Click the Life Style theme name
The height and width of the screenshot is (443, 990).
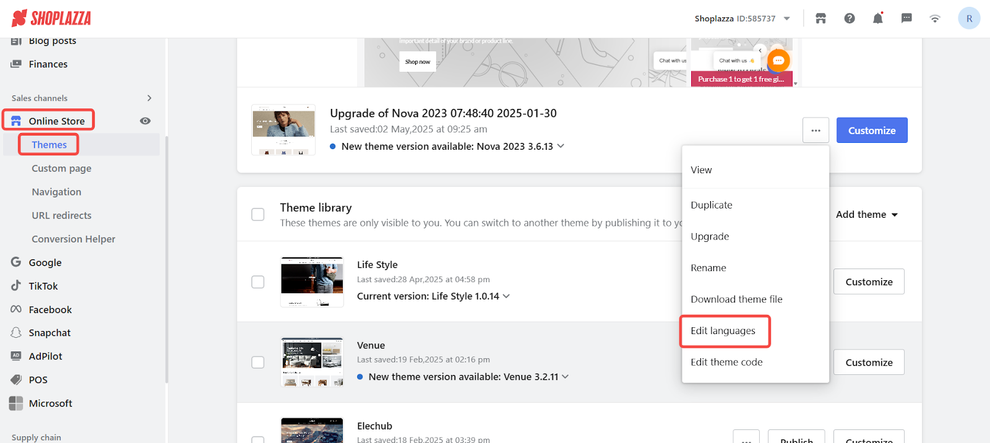[x=377, y=265]
